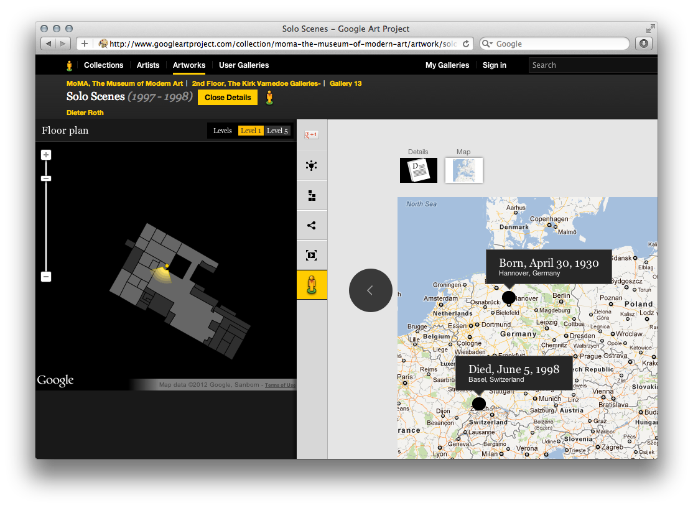The image size is (693, 508).
Task: Click the Close Details button
Action: [x=228, y=98]
